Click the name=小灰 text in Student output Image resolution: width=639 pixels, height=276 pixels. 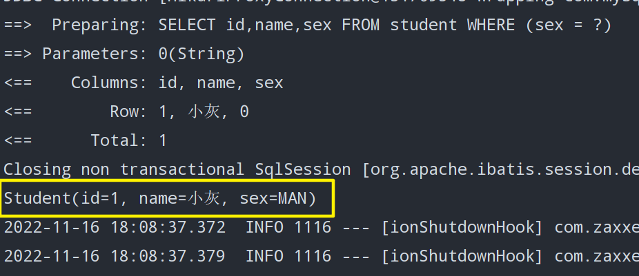179,199
